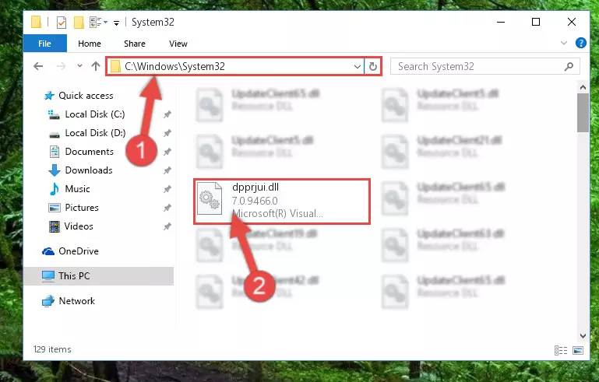Click the '129 items' status text
Image resolution: width=599 pixels, height=382 pixels.
52,349
